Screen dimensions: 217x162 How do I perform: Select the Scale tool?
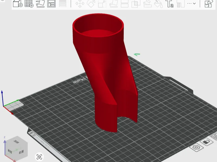[x=102, y=4]
